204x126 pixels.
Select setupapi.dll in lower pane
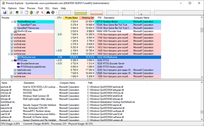(x=6, y=90)
